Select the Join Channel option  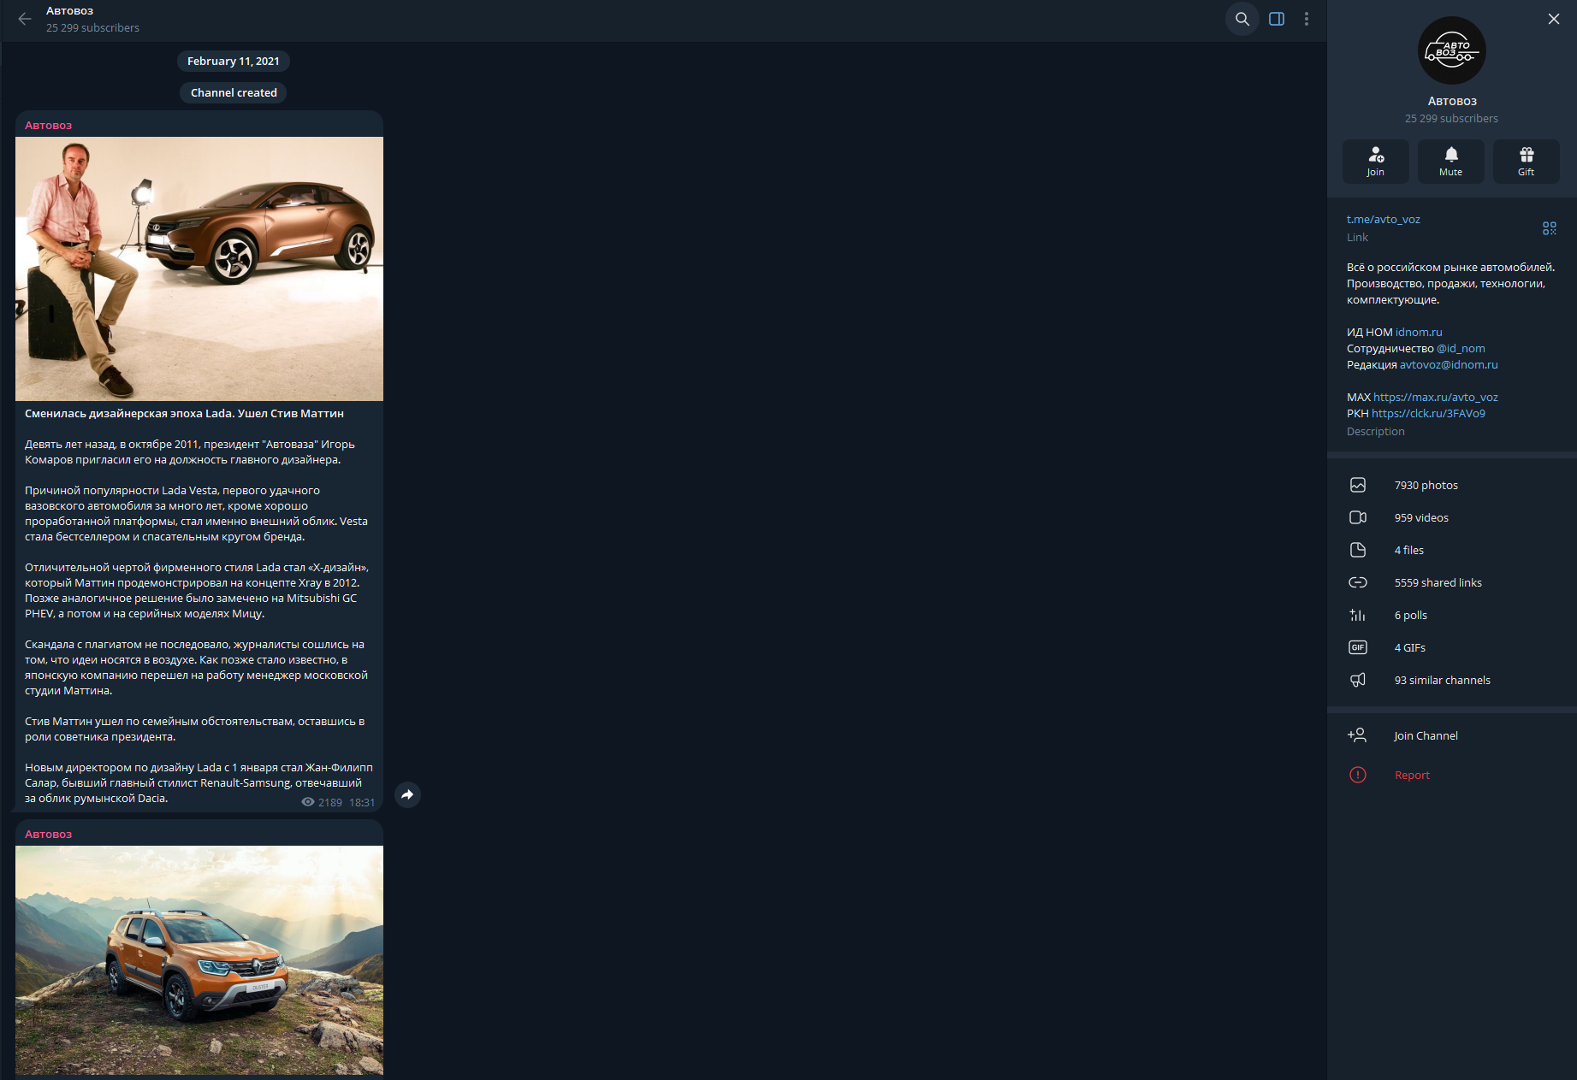coord(1426,735)
